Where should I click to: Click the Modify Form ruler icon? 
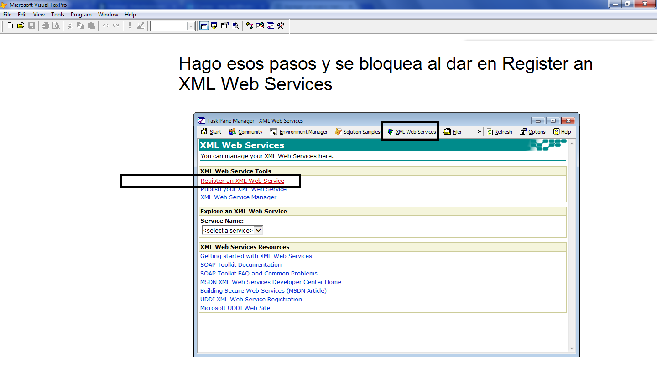[x=141, y=26]
